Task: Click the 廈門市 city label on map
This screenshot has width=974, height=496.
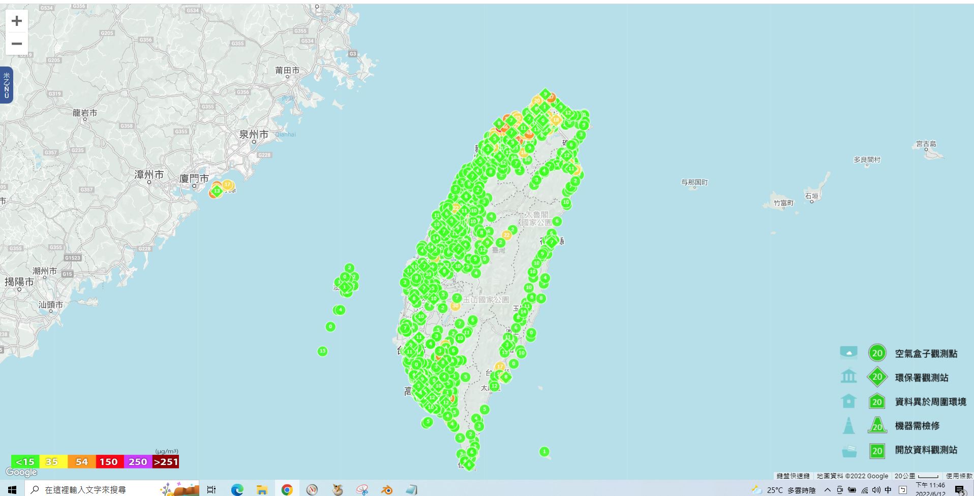Action: pyautogui.click(x=194, y=178)
